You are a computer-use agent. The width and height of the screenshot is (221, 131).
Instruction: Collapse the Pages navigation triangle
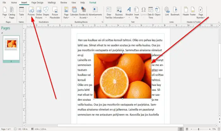[2, 33]
